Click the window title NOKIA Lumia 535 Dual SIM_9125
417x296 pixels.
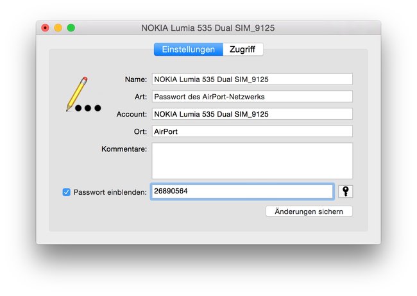(x=208, y=28)
